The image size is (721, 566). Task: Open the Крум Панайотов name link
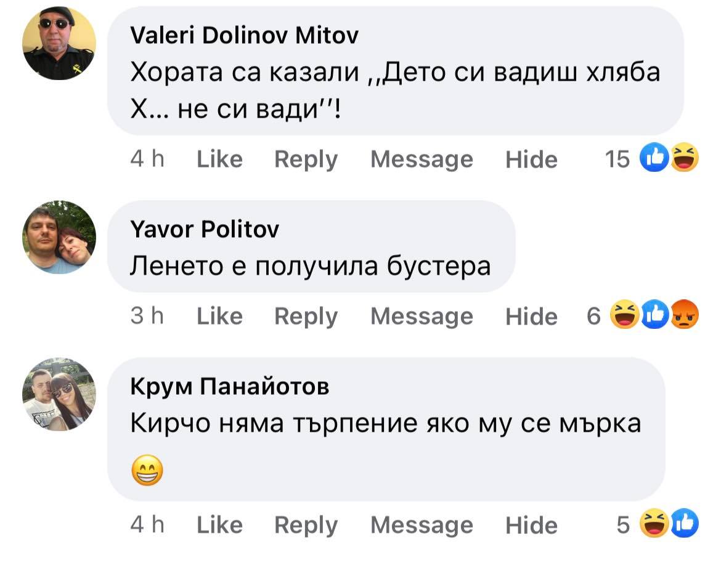[x=230, y=387]
